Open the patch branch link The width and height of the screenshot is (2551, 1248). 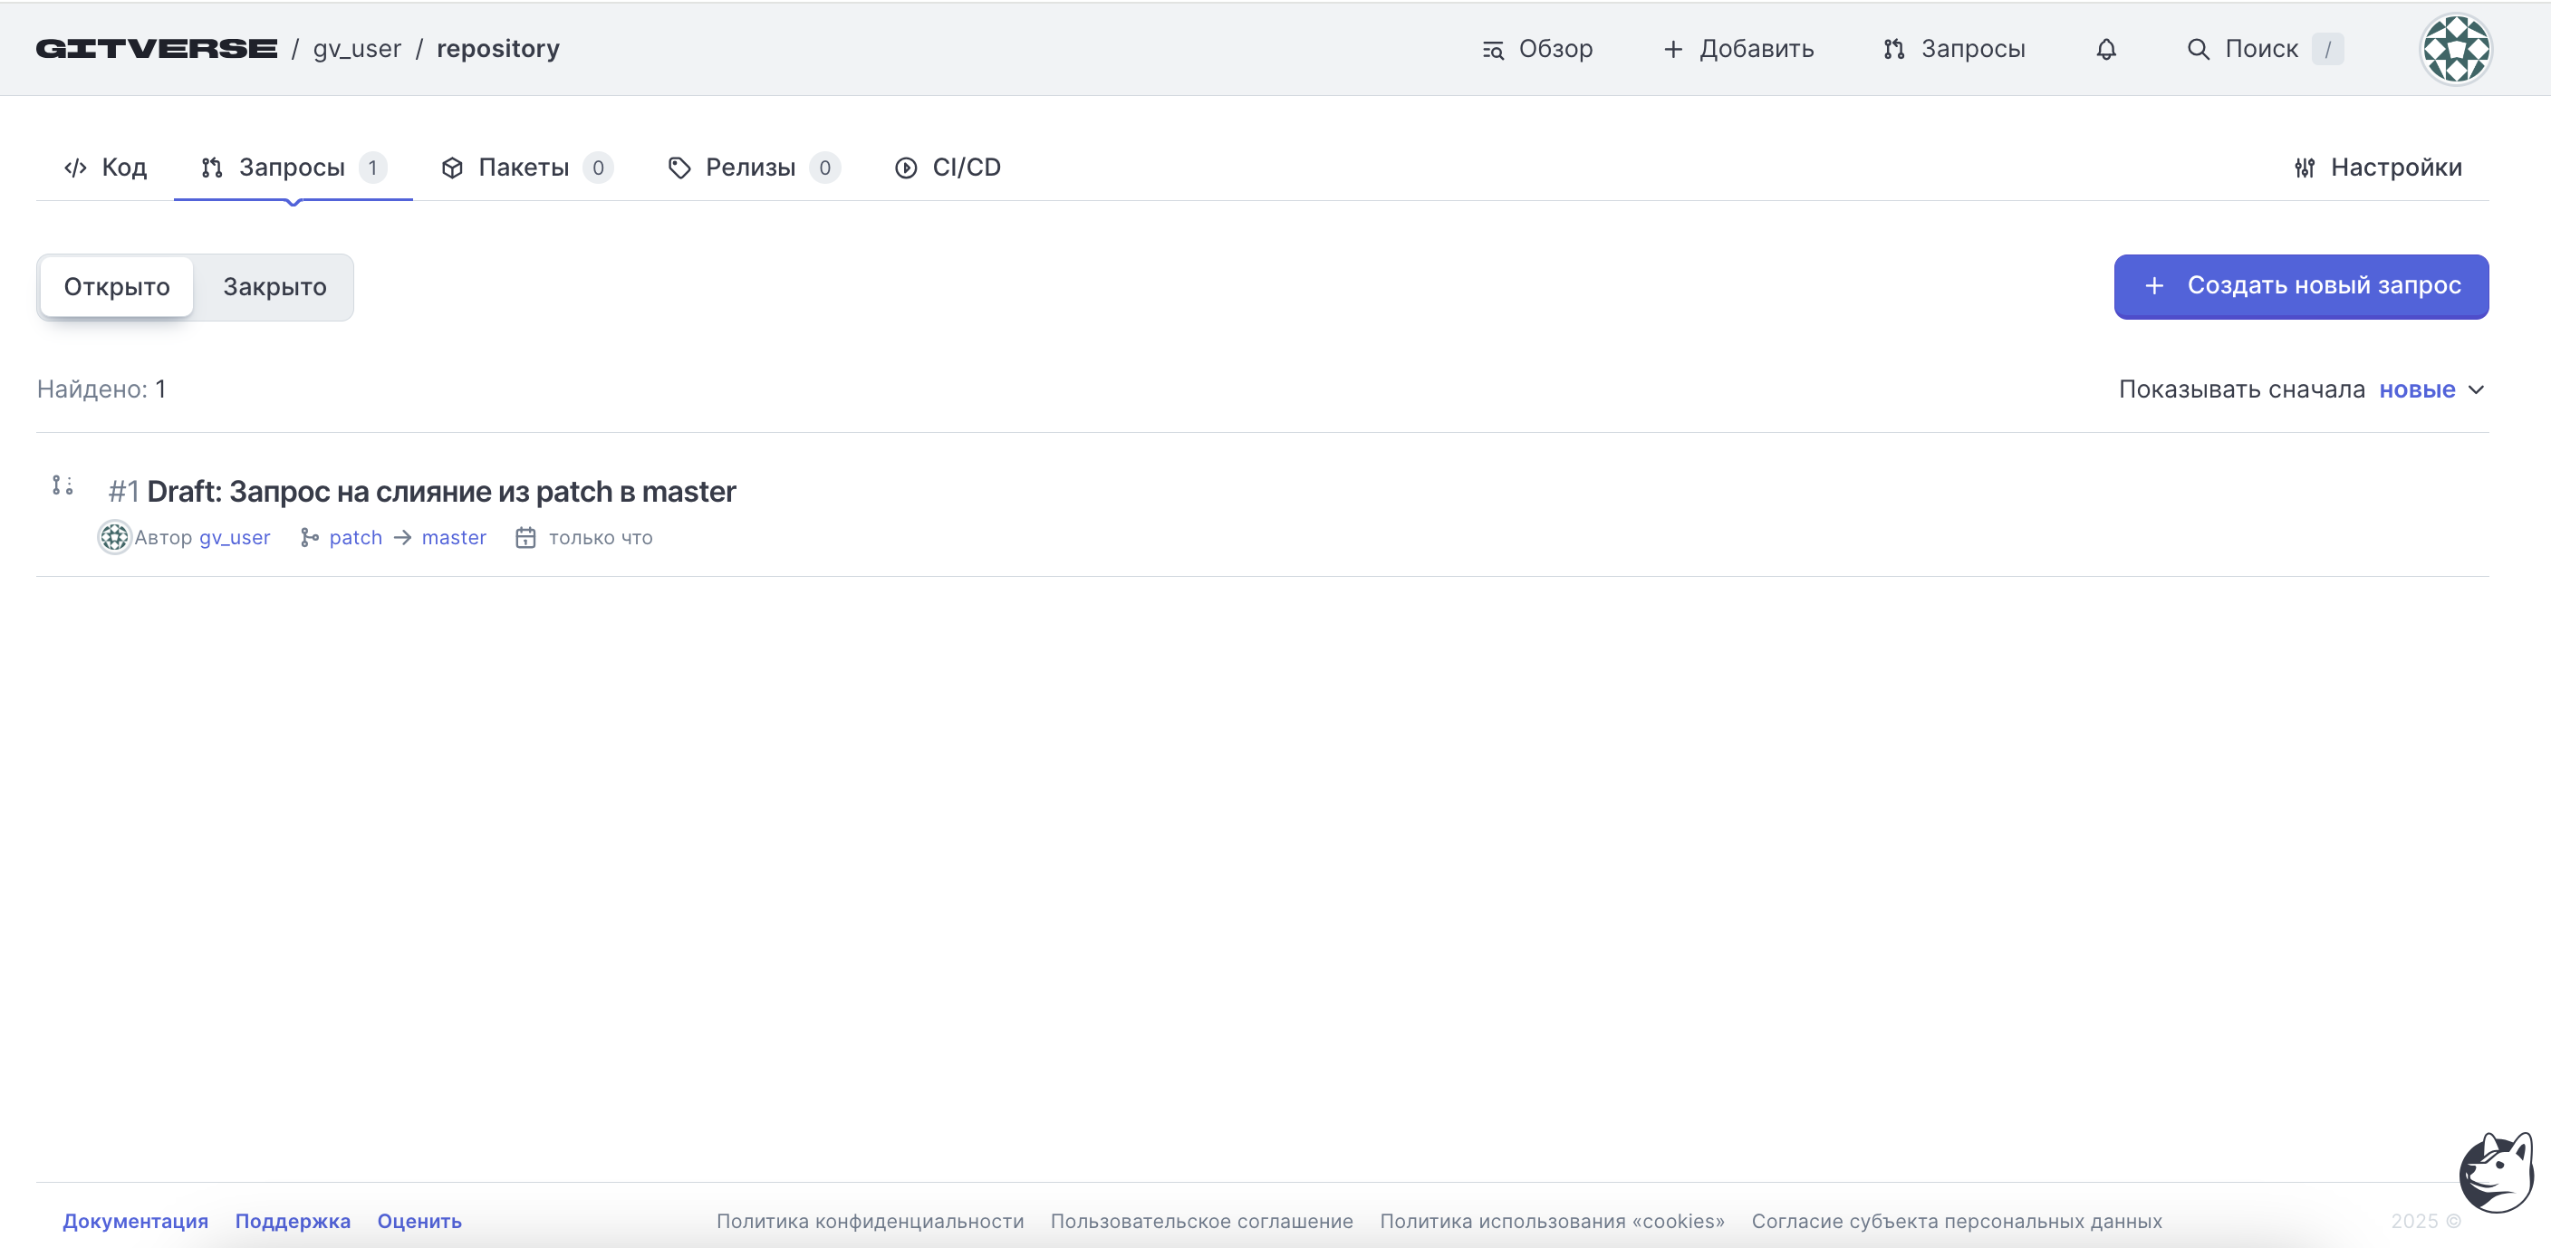tap(355, 537)
